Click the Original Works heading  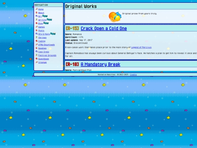(x=81, y=6)
